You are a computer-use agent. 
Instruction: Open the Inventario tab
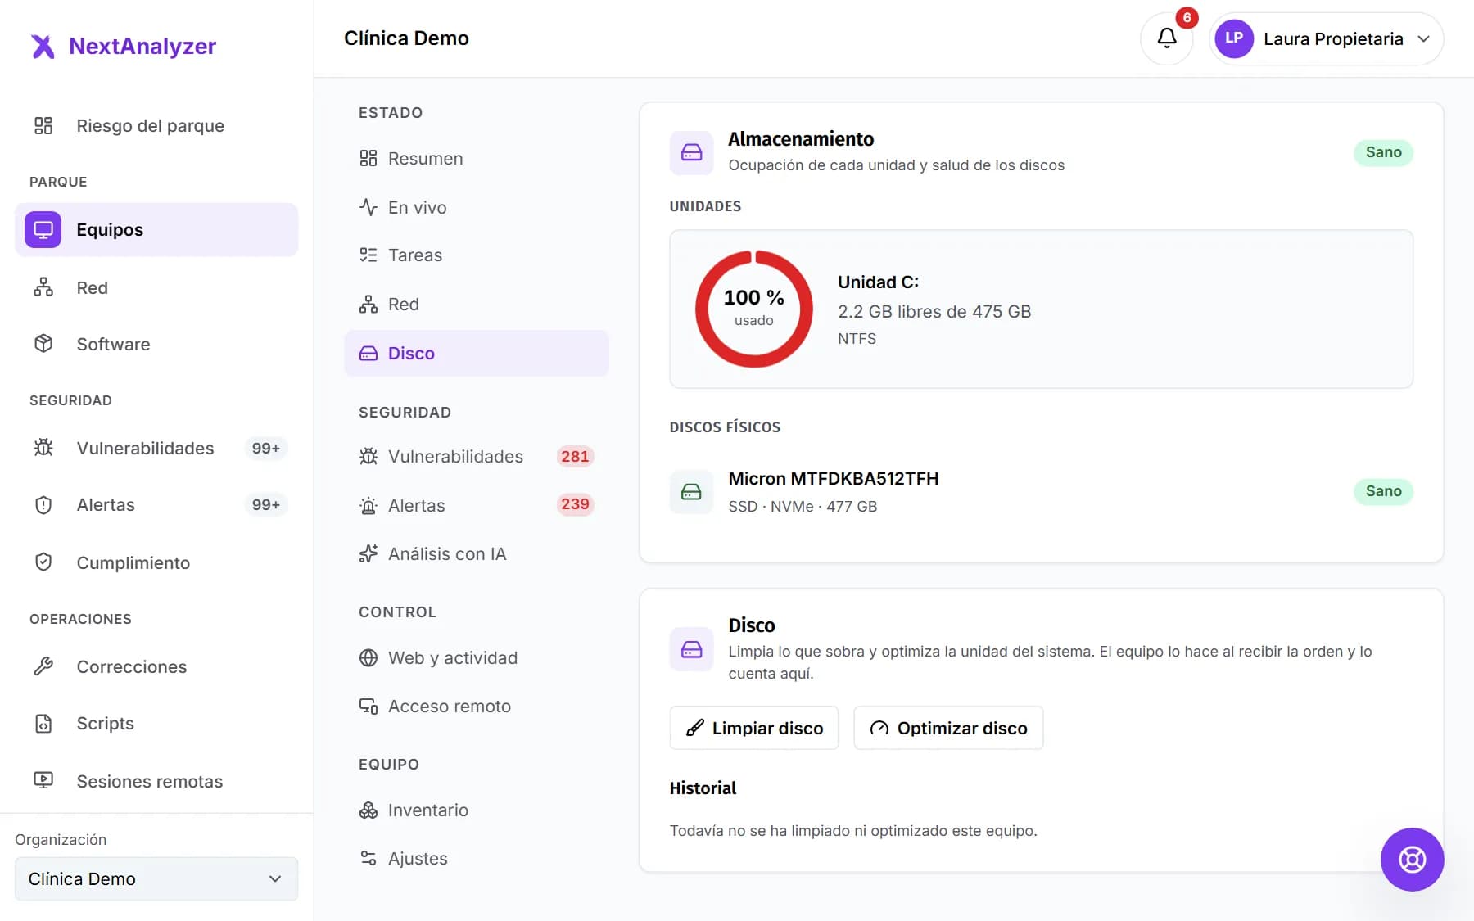click(477, 810)
